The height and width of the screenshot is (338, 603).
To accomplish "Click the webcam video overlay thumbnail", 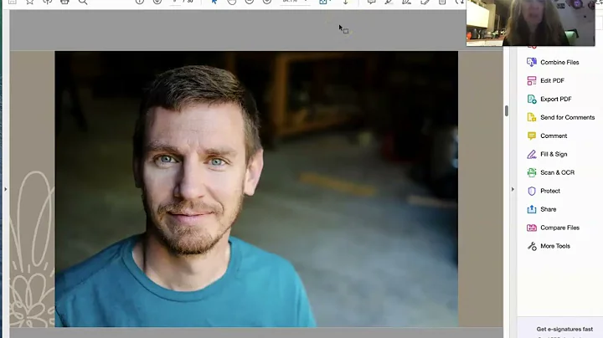I will point(530,23).
